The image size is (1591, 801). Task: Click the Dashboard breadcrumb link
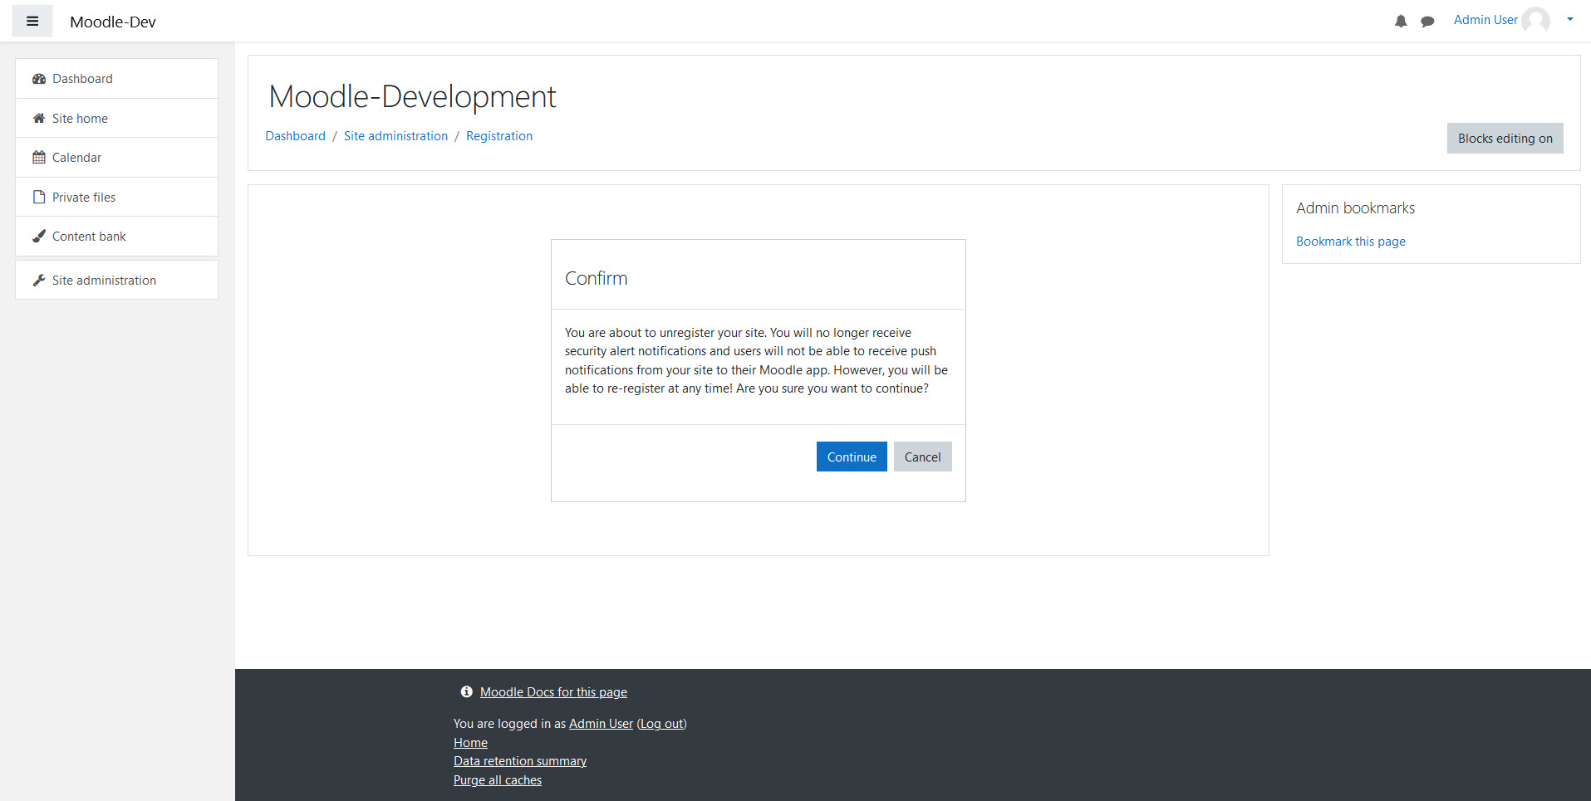(295, 136)
